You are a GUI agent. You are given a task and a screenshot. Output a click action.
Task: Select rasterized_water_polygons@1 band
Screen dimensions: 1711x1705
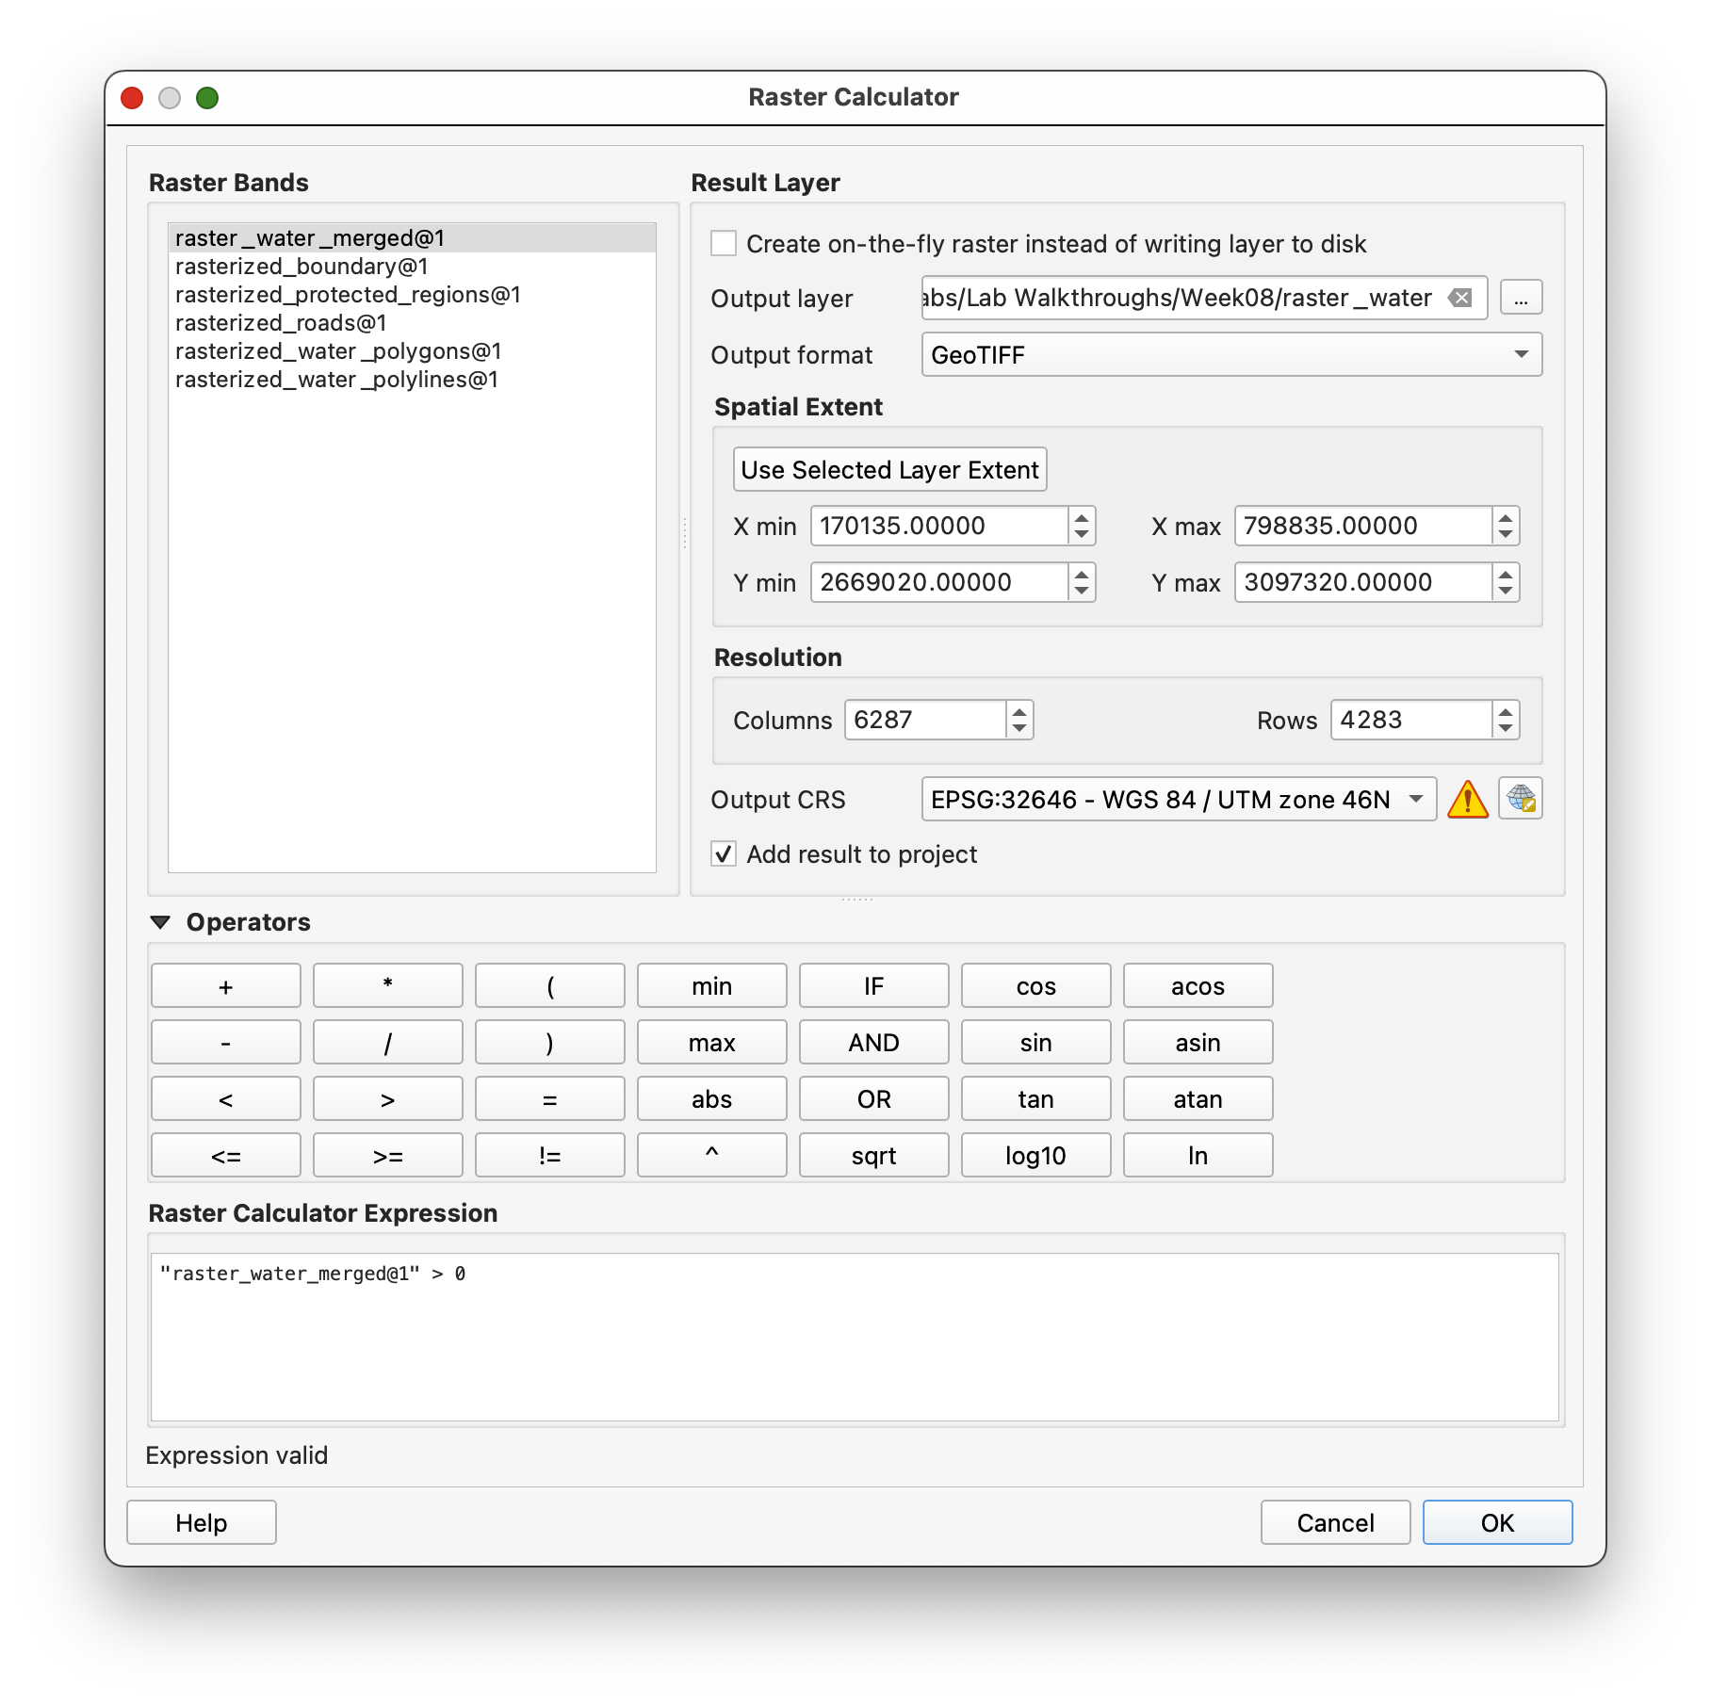412,351
